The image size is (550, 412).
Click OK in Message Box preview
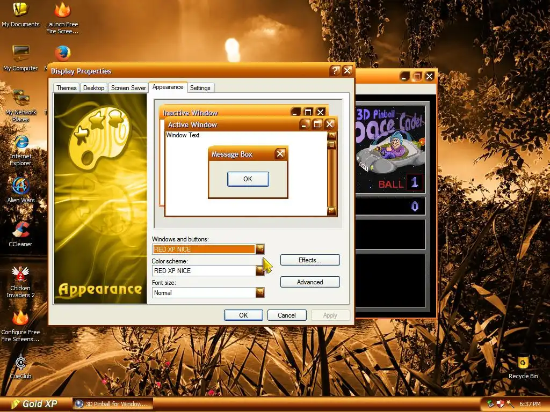point(248,179)
